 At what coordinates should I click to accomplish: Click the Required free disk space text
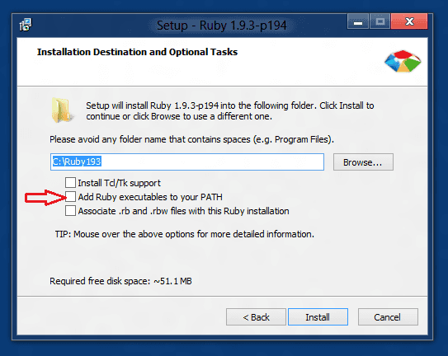(x=120, y=281)
